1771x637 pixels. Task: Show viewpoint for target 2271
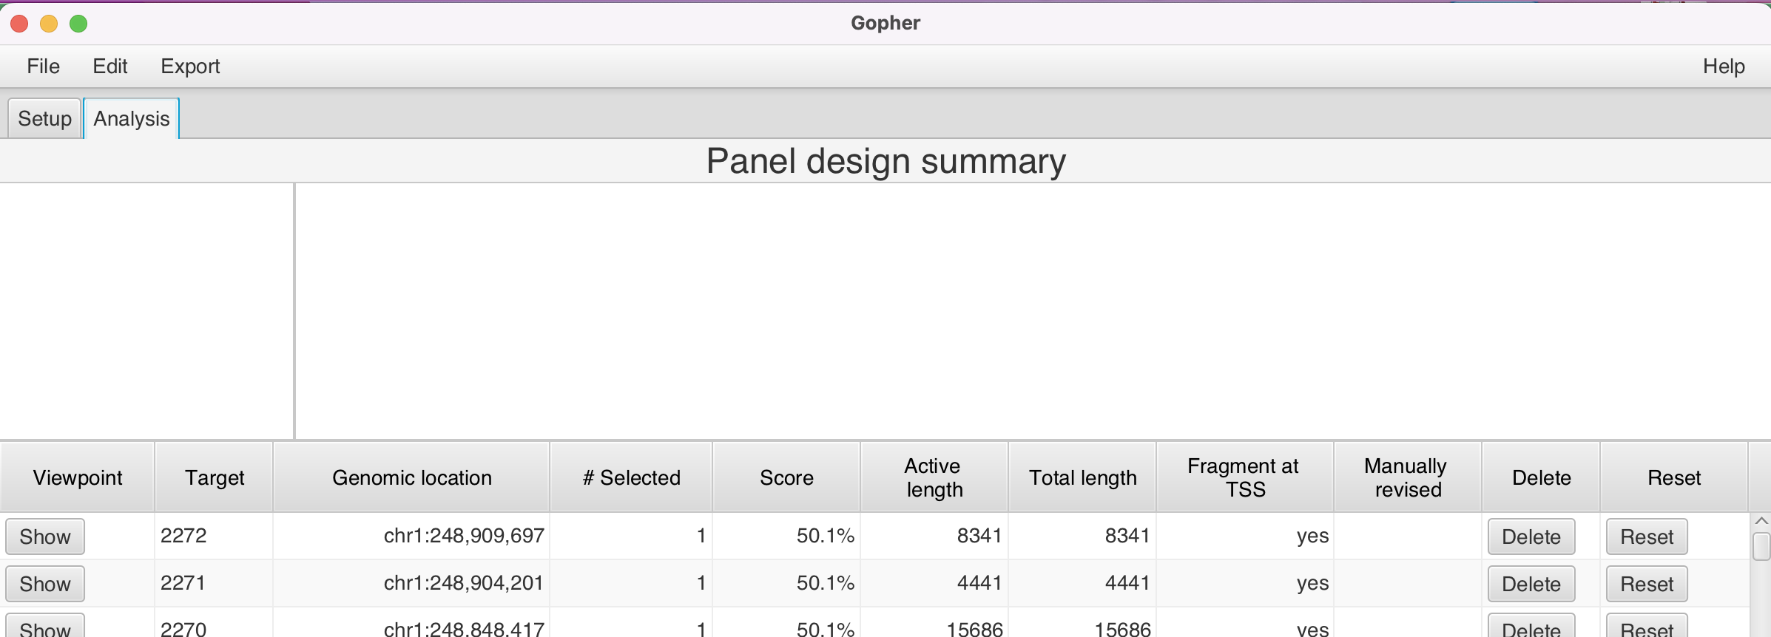[x=44, y=583]
